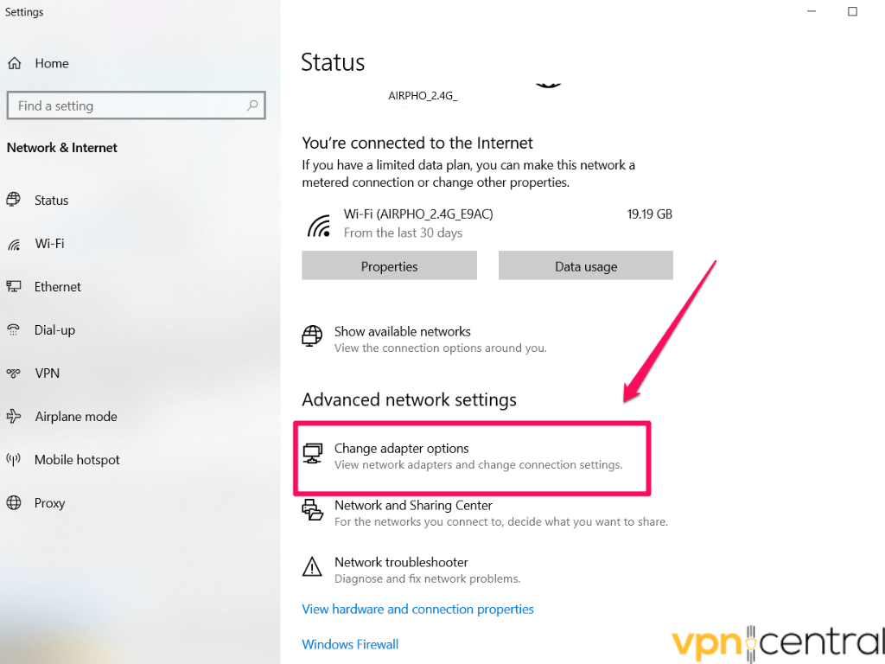Show available networks
This screenshot has height=664, width=885.
pos(402,332)
